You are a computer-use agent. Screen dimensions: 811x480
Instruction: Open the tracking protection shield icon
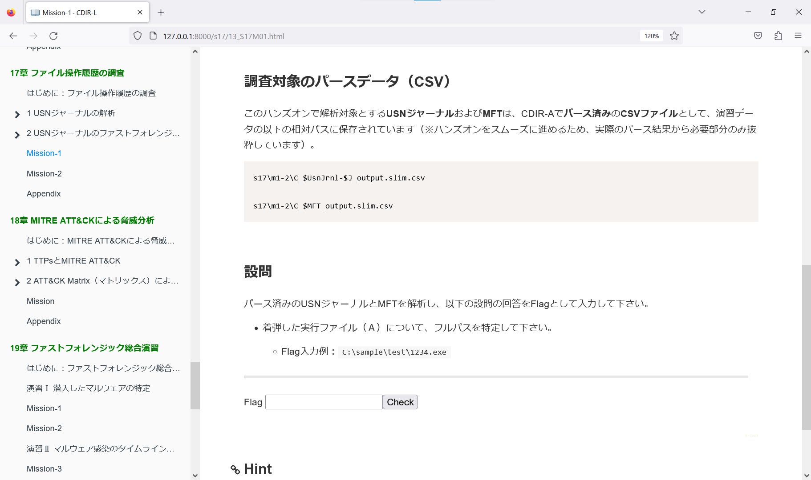[138, 36]
